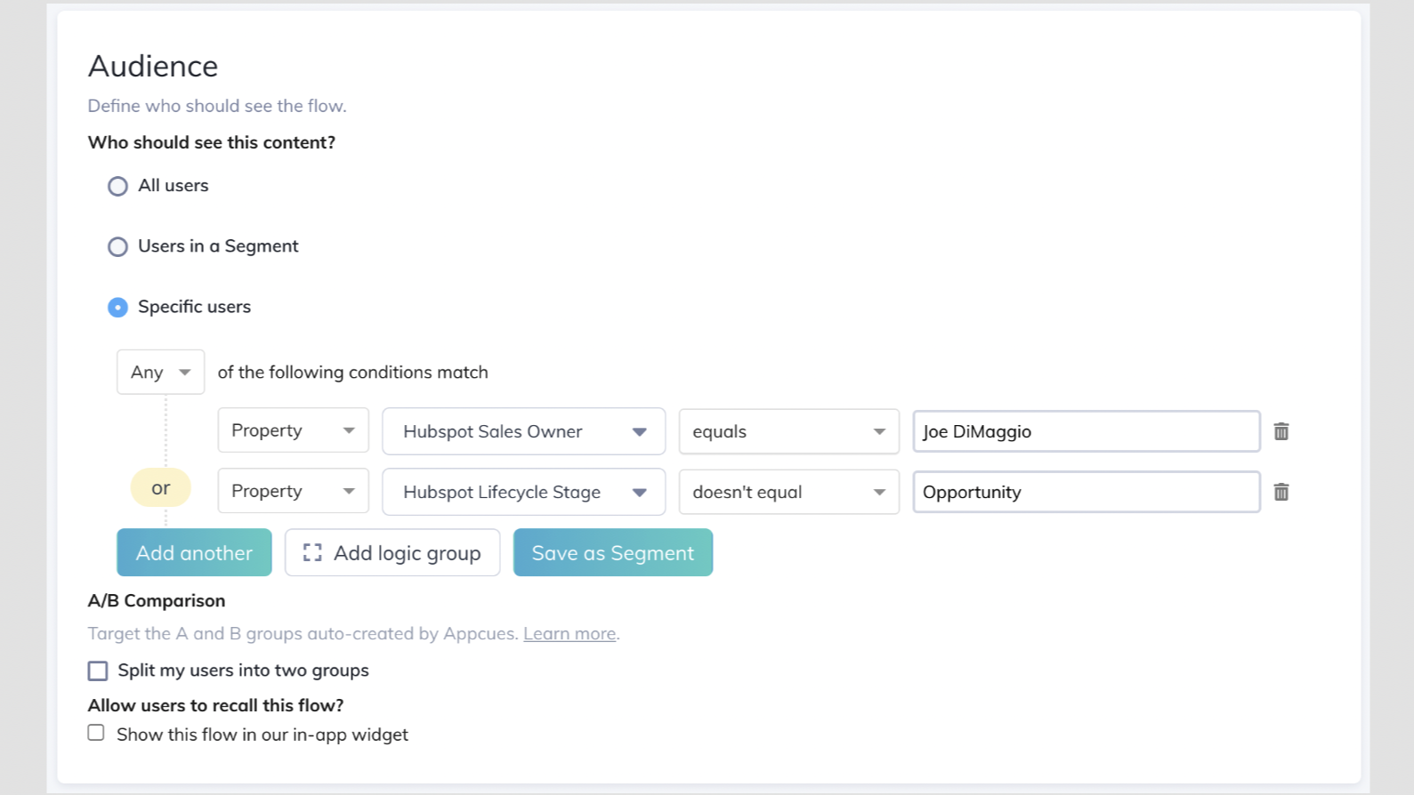1414x795 pixels.
Task: Click the Opportunity value input field
Action: pyautogui.click(x=1086, y=492)
